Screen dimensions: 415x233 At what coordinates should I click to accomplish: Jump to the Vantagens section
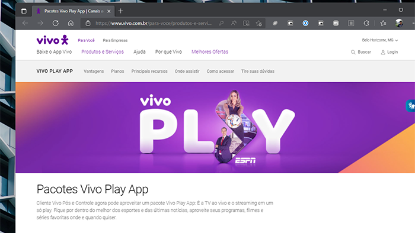pos(94,71)
